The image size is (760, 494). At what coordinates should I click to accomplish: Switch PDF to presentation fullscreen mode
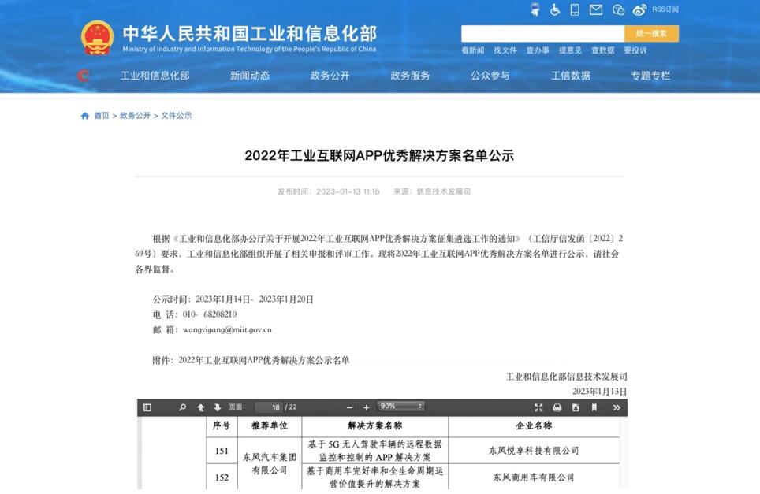[x=538, y=407]
